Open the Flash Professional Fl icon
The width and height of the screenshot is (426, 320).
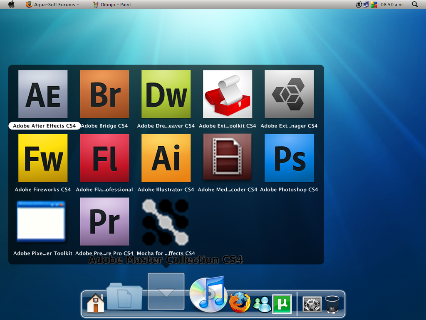104,158
